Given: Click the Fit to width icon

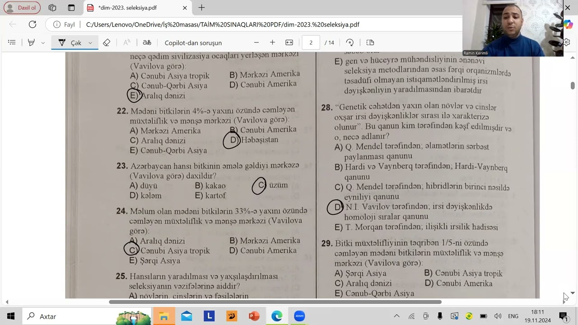Looking at the screenshot, I should (289, 42).
